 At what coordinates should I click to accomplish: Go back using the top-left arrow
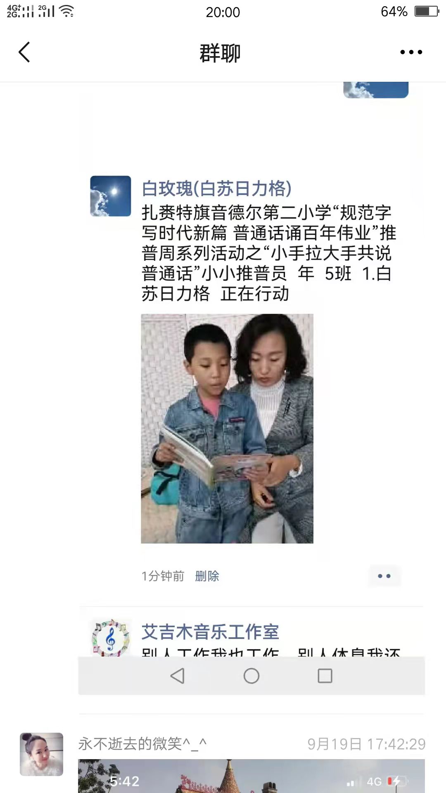pos(24,52)
